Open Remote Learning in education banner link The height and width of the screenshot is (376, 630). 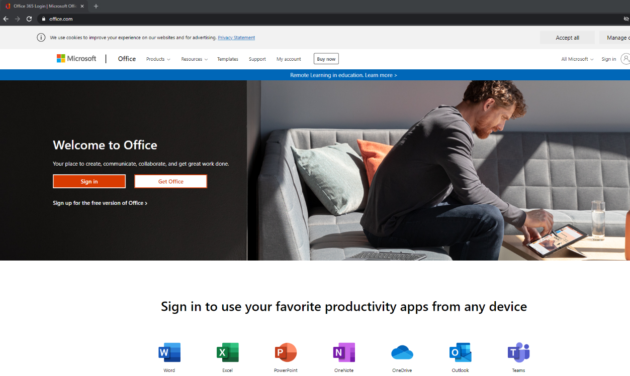pyautogui.click(x=343, y=75)
